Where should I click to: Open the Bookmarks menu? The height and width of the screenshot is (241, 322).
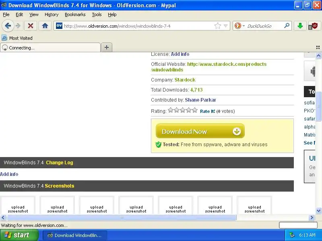pos(75,14)
